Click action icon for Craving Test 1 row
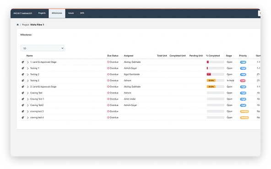The image size is (271, 169). [x=23, y=99]
